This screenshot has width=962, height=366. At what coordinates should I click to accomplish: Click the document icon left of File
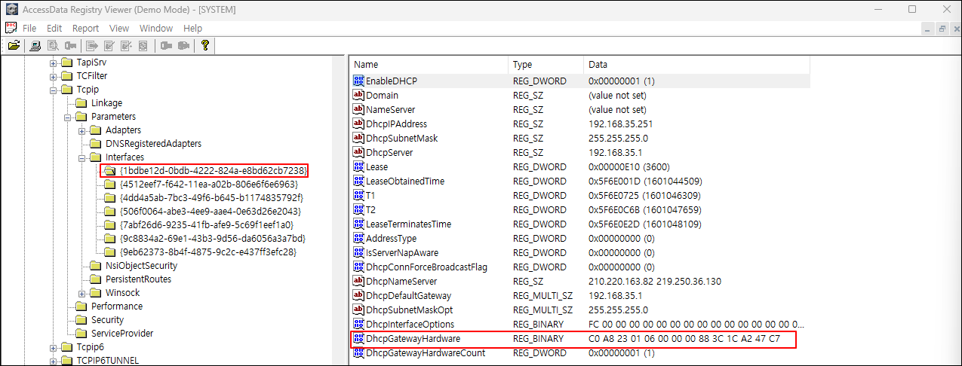click(11, 28)
